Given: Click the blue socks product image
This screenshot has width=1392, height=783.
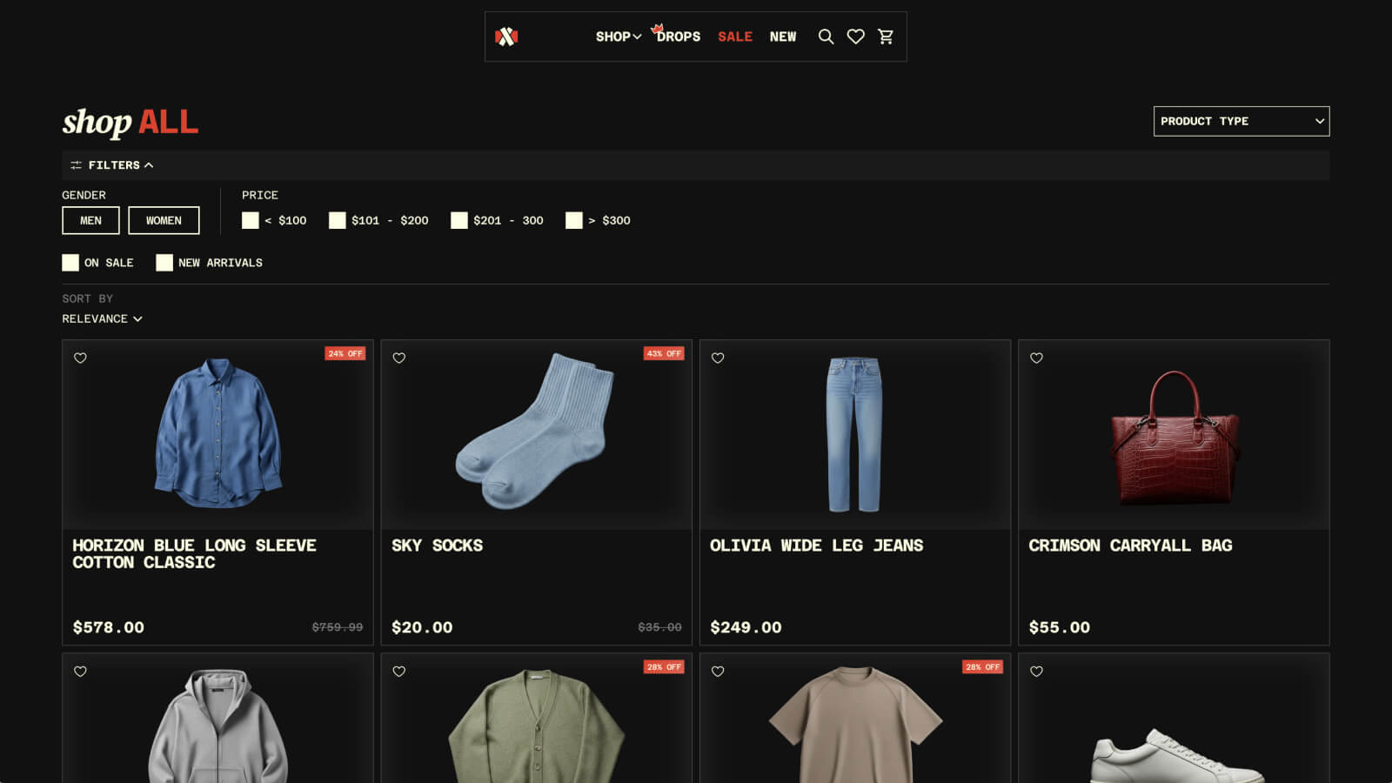Looking at the screenshot, I should point(534,431).
